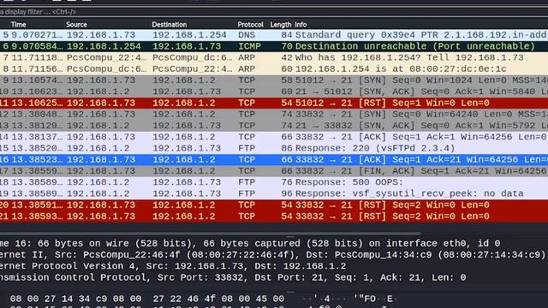Select RST row at time 13.38591

coord(274,205)
